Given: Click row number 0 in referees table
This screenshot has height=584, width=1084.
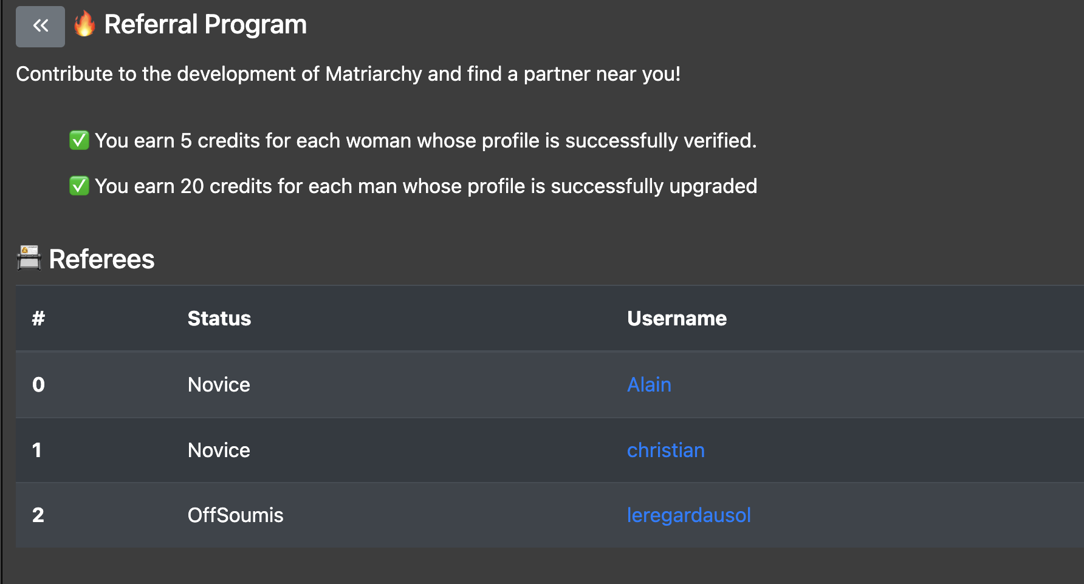Looking at the screenshot, I should pos(38,384).
